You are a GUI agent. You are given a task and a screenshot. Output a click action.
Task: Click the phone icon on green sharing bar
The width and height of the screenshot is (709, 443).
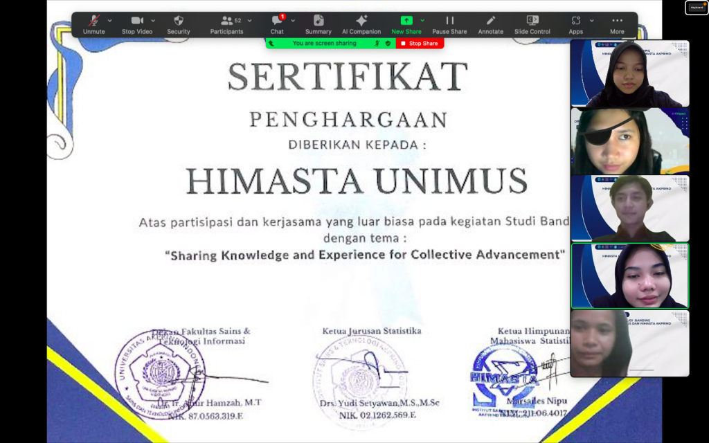[271, 44]
